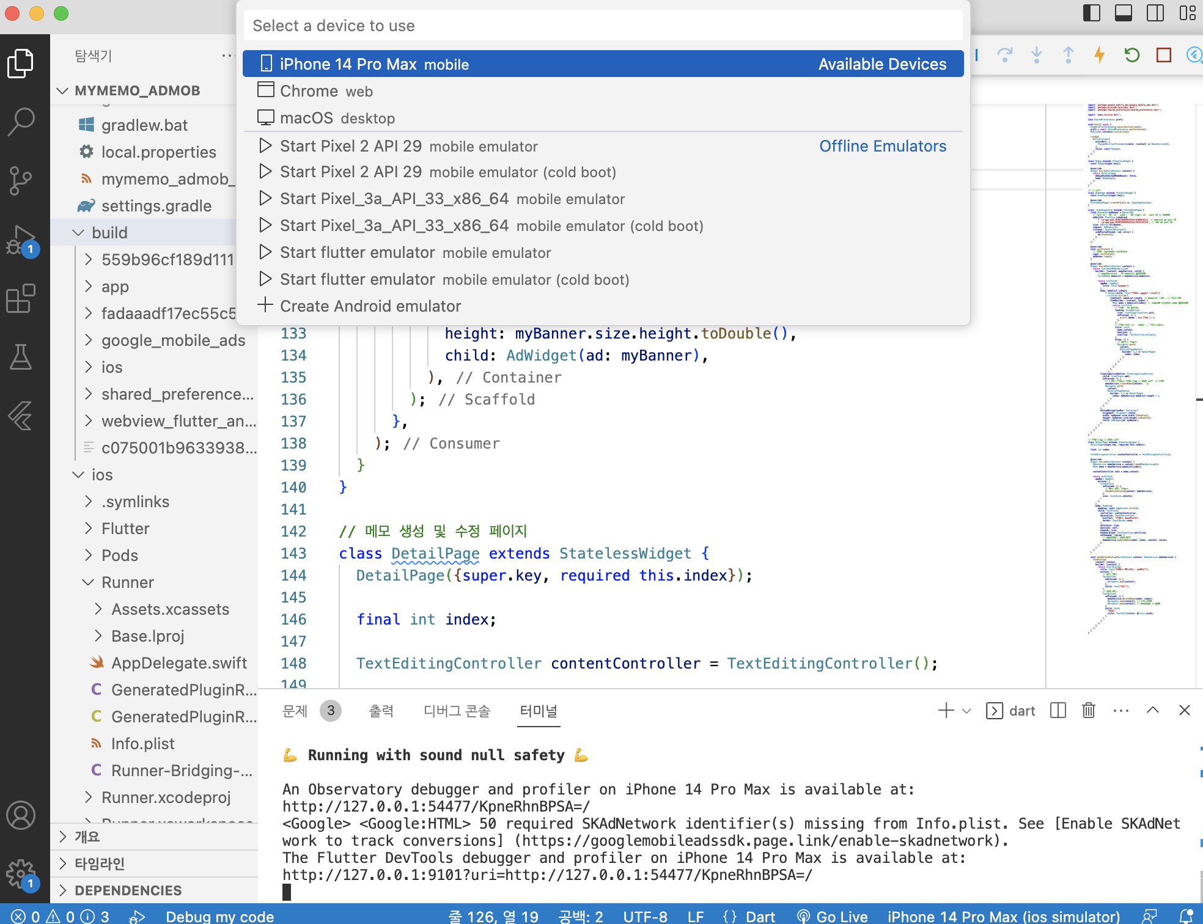The width and height of the screenshot is (1203, 924).
Task: Switch to the 디버그 콘솔 tab
Action: 457,711
